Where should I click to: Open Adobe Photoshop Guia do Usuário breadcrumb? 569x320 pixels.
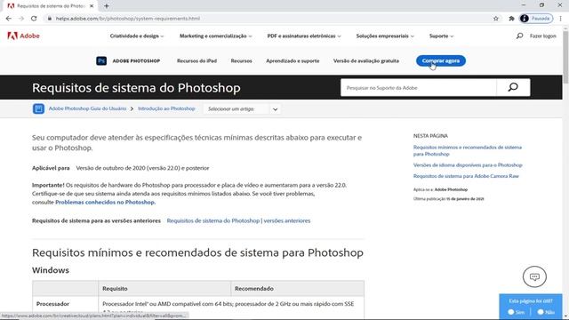point(87,108)
